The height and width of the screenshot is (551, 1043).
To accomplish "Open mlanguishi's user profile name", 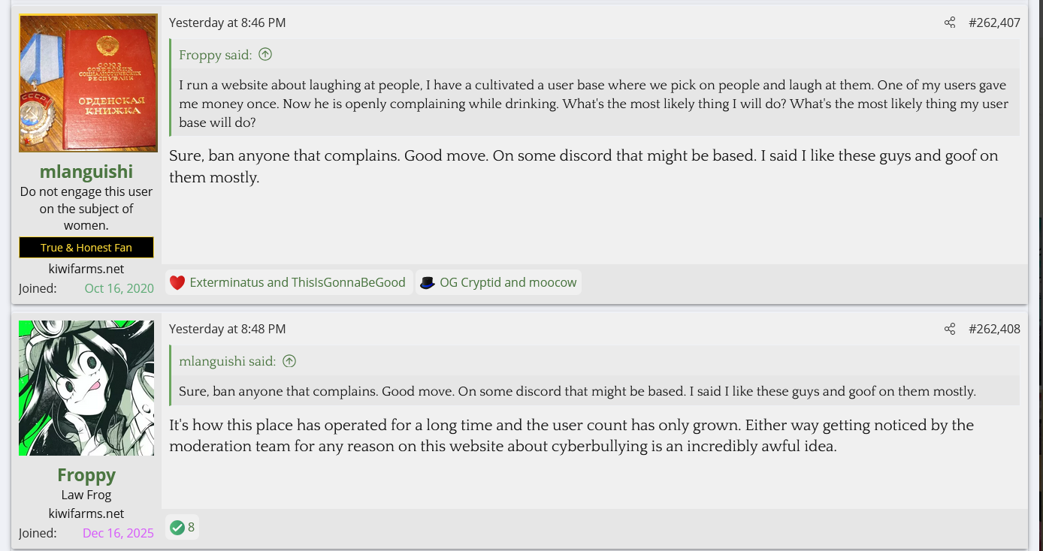I will (86, 172).
